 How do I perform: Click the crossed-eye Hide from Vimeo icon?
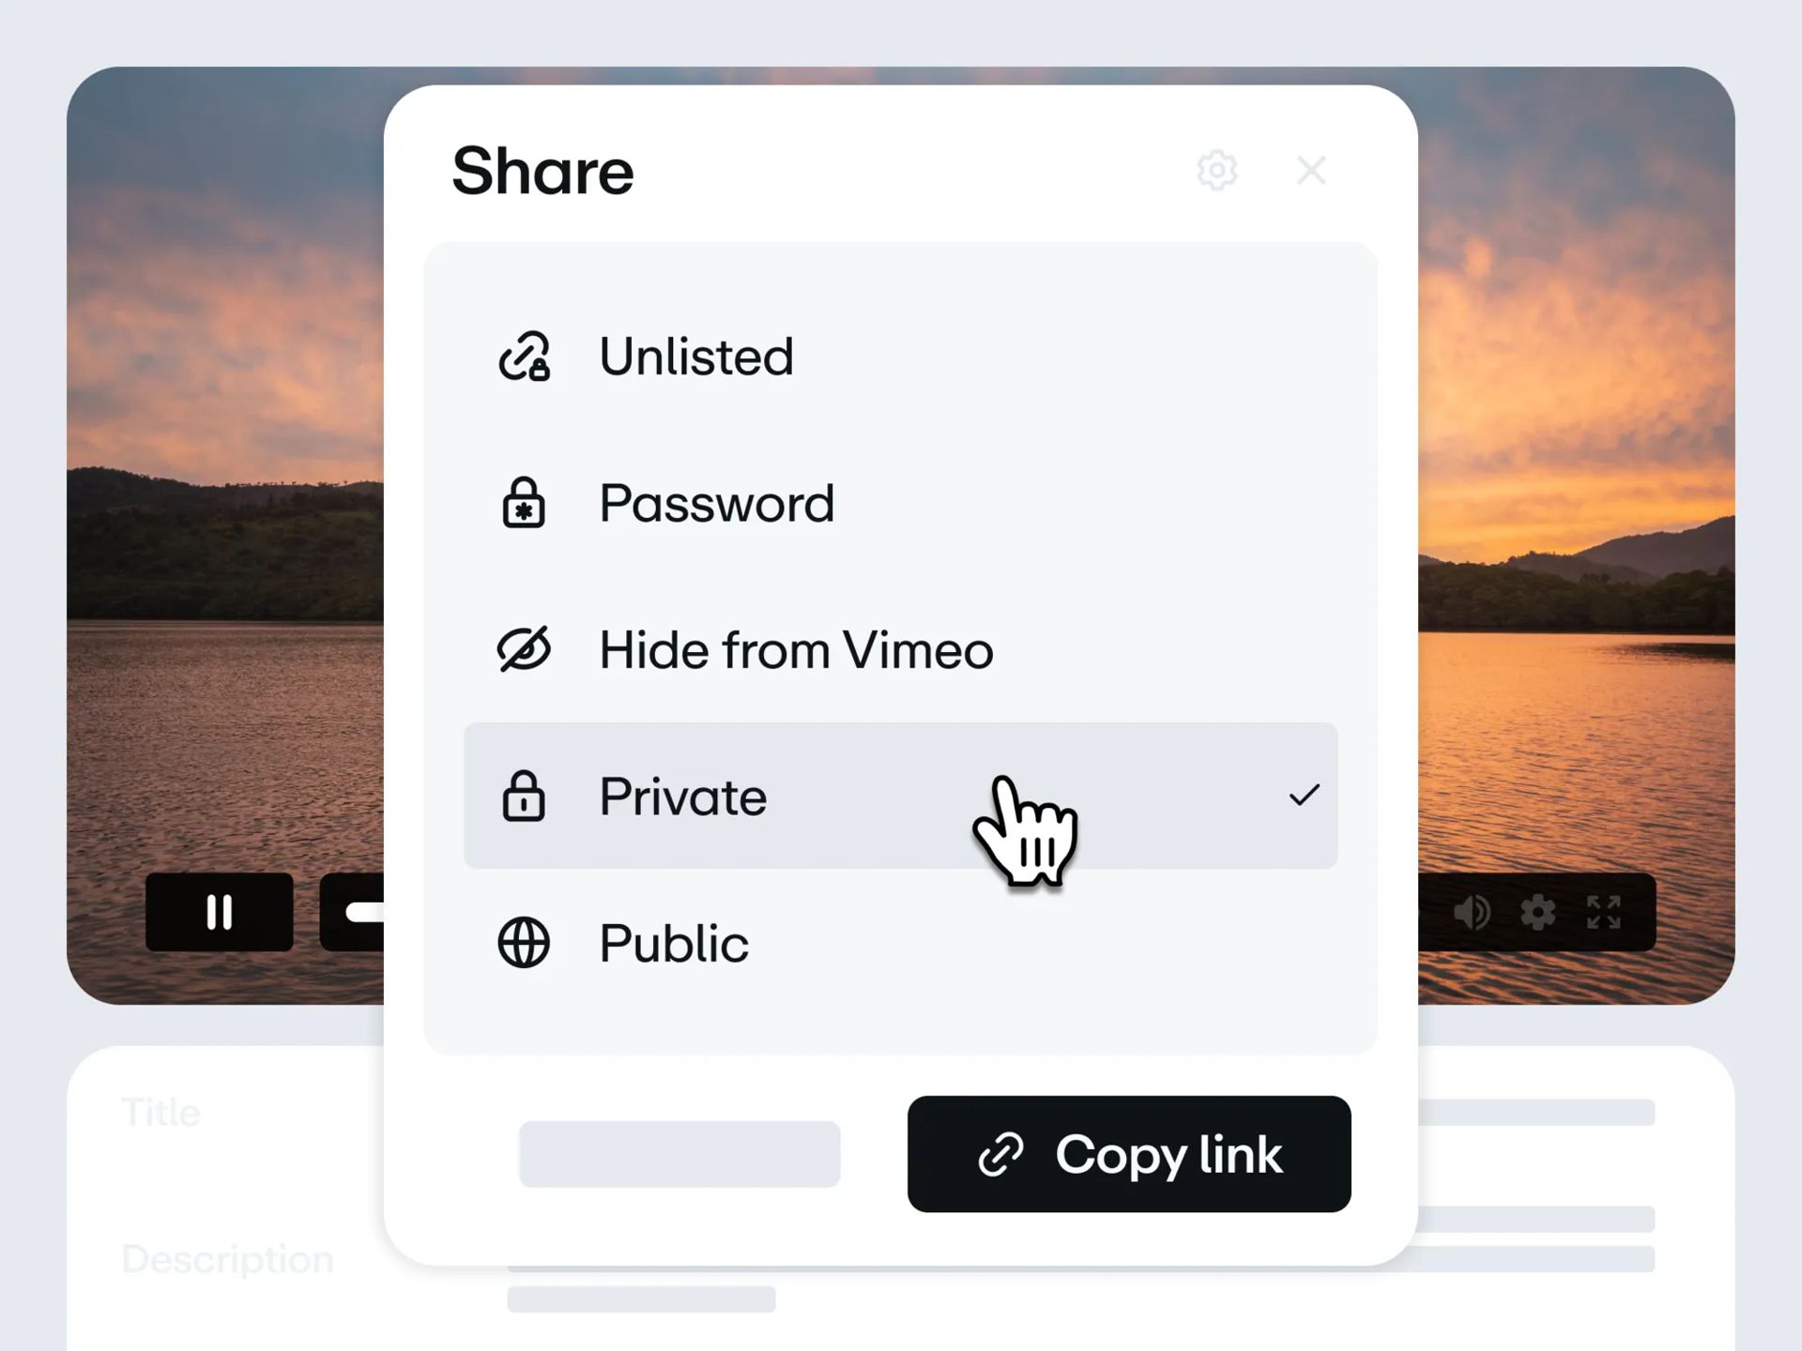coord(524,649)
